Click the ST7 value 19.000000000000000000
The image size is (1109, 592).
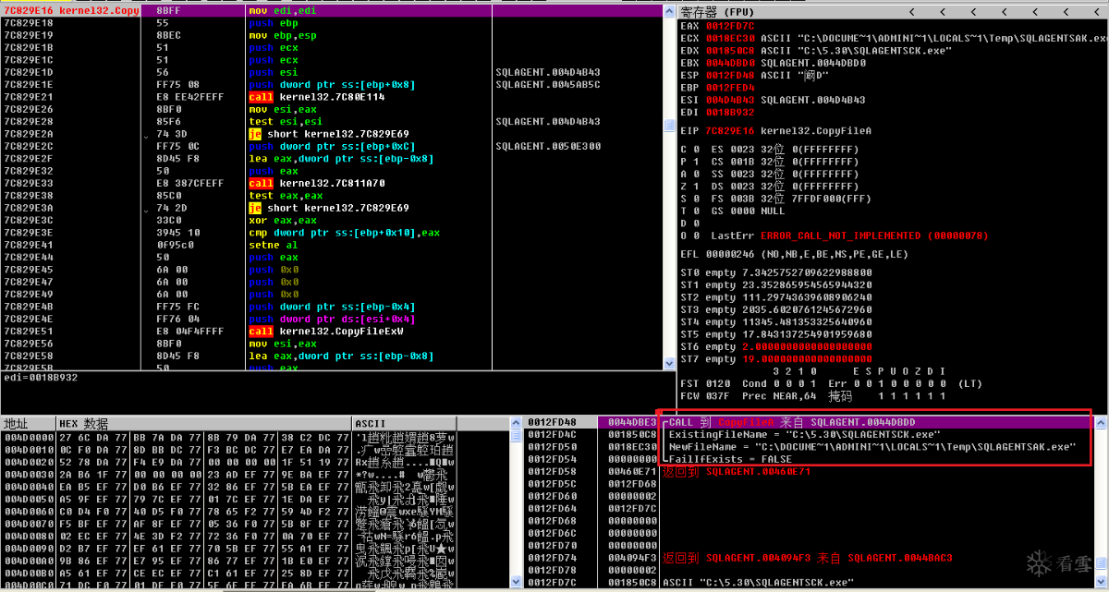tap(807, 358)
